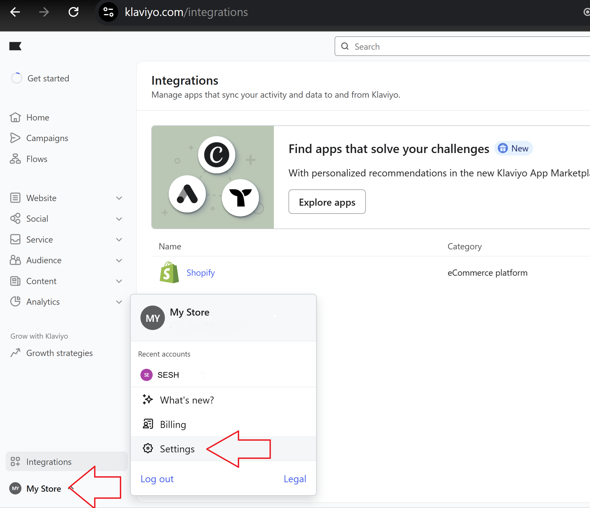The height and width of the screenshot is (508, 590).
Task: Click the browser reload icon
Action: point(73,12)
